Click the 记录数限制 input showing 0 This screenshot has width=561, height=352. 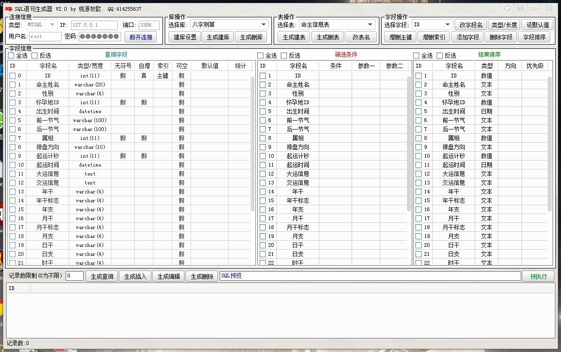(x=75, y=276)
